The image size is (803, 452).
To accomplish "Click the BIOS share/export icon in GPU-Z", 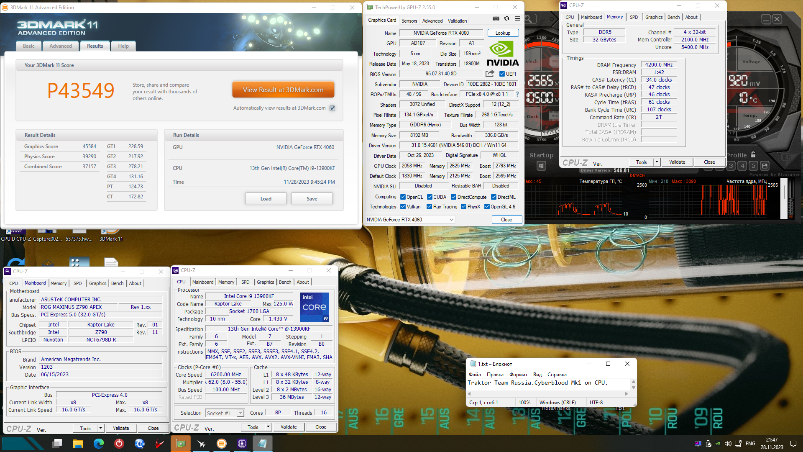I will pos(490,74).
